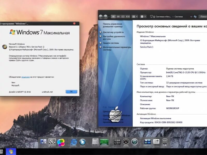Click the "Поиск" search field

pos(203,17)
